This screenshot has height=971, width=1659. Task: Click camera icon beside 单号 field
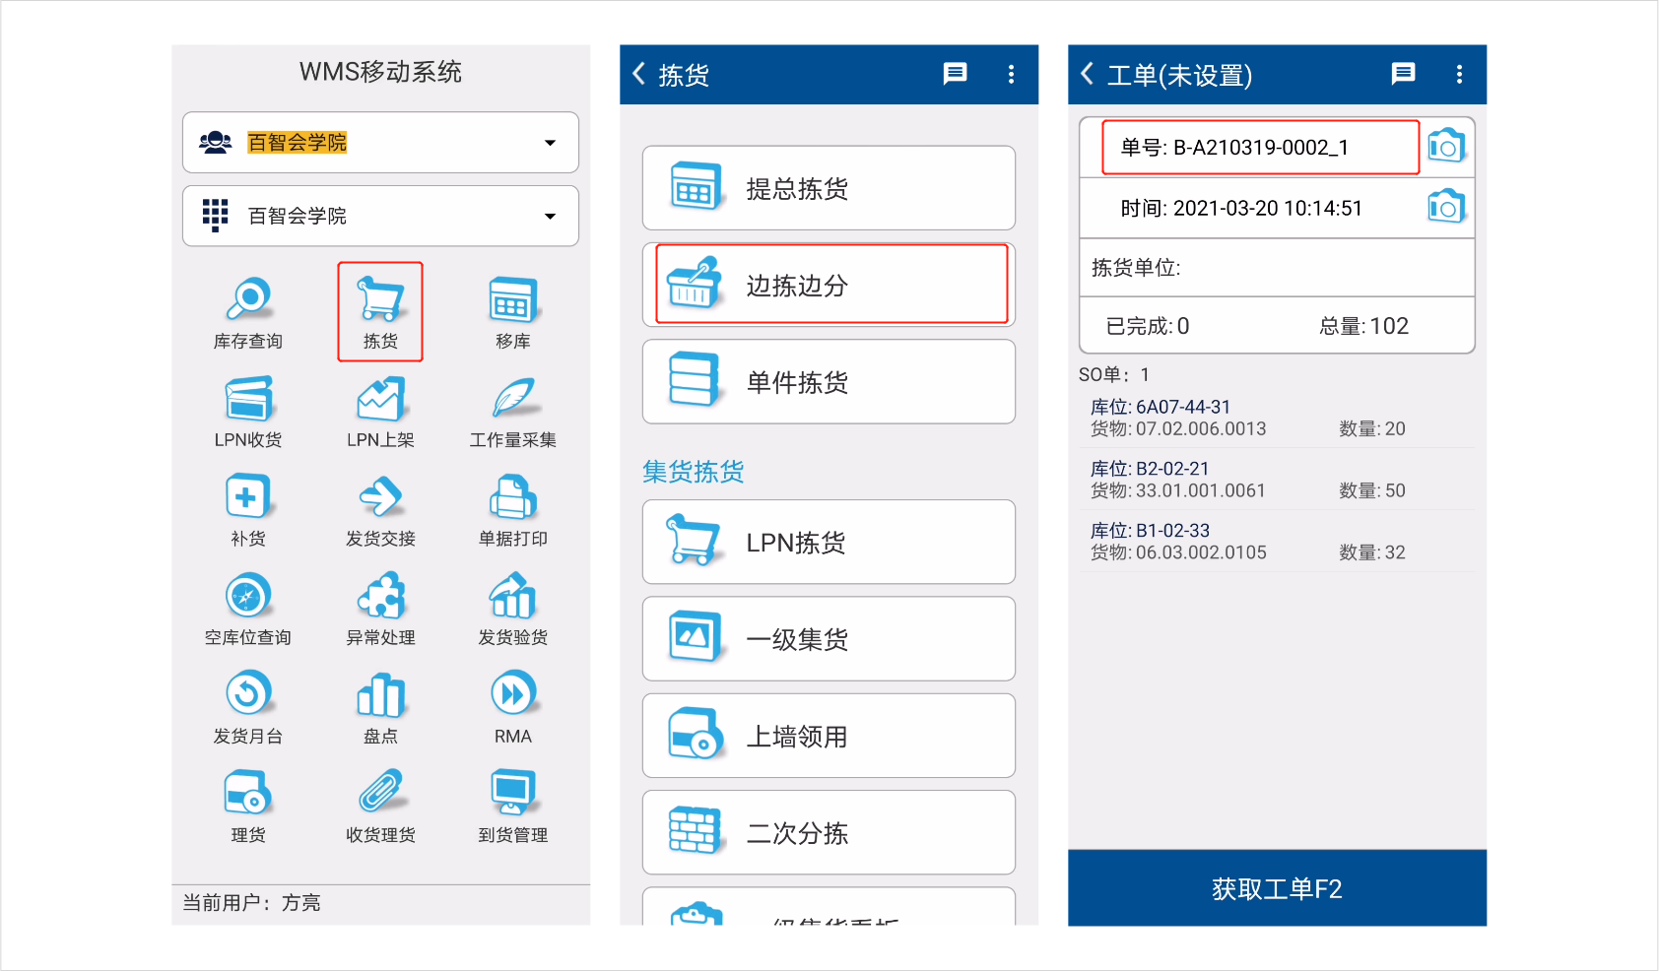[x=1445, y=147]
